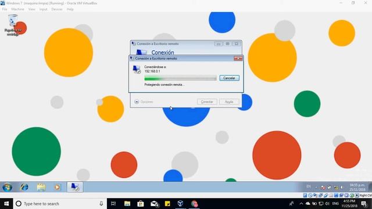Open Sticky Notes on host taskbar
372x209 pixels.
(167, 204)
